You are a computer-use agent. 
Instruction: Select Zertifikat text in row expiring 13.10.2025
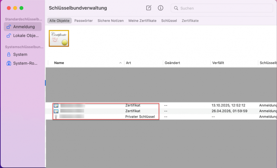pyautogui.click(x=133, y=105)
